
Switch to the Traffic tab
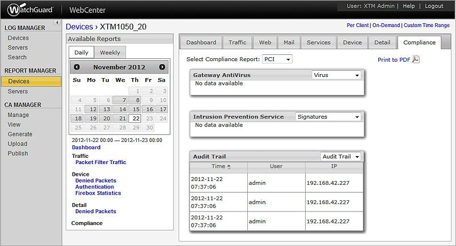pyautogui.click(x=237, y=42)
